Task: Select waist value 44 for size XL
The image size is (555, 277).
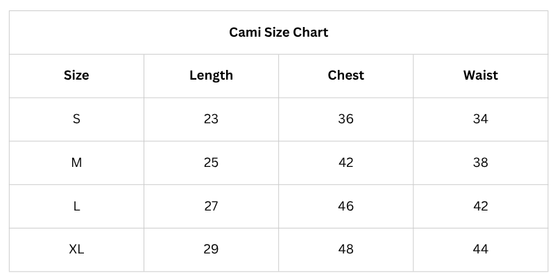Action: coord(480,249)
